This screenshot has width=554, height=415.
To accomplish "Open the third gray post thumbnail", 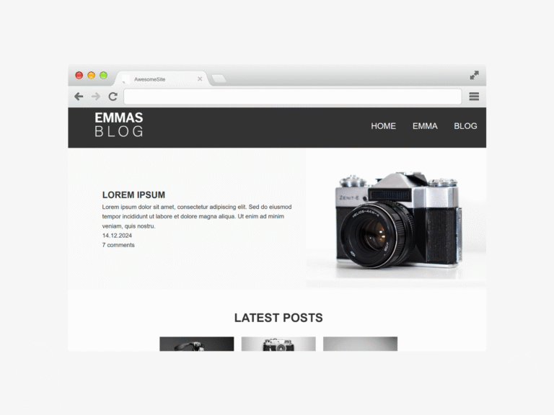I will (361, 344).
